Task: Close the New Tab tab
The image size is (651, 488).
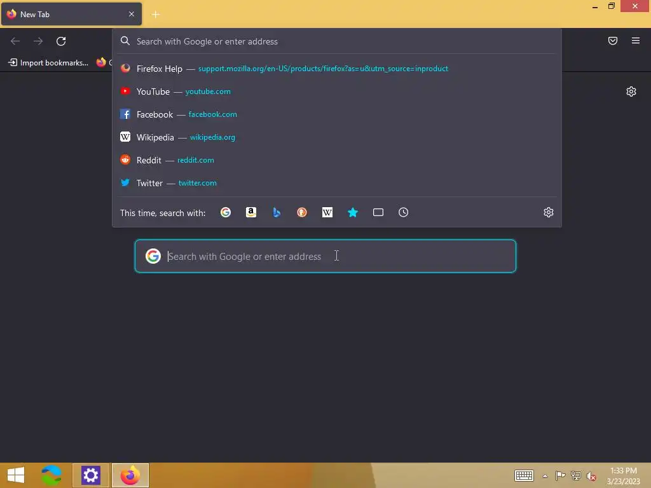Action: (131, 14)
